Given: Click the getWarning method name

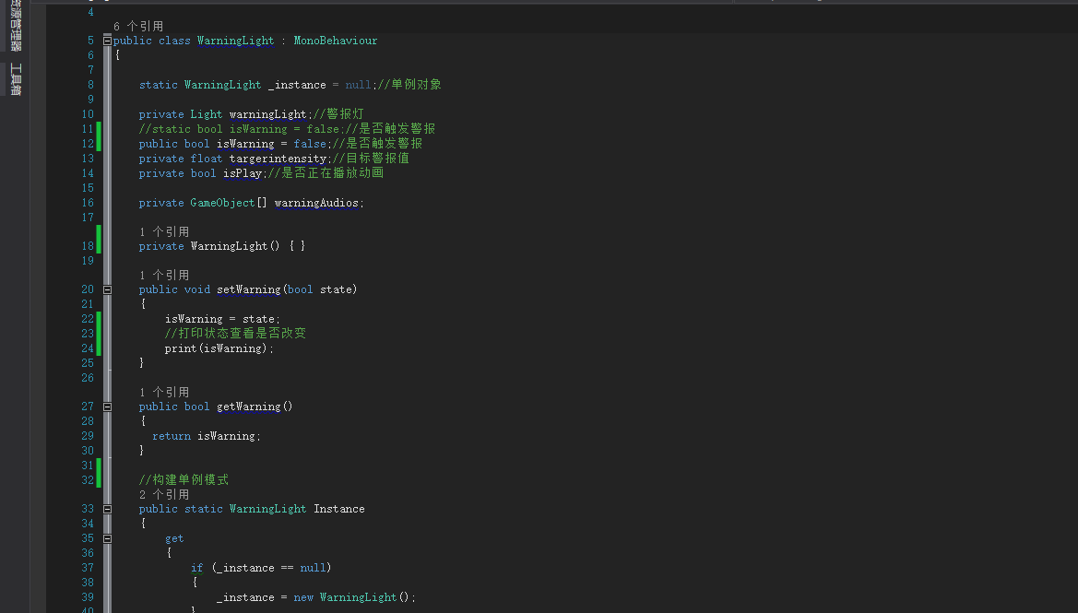Looking at the screenshot, I should point(249,407).
